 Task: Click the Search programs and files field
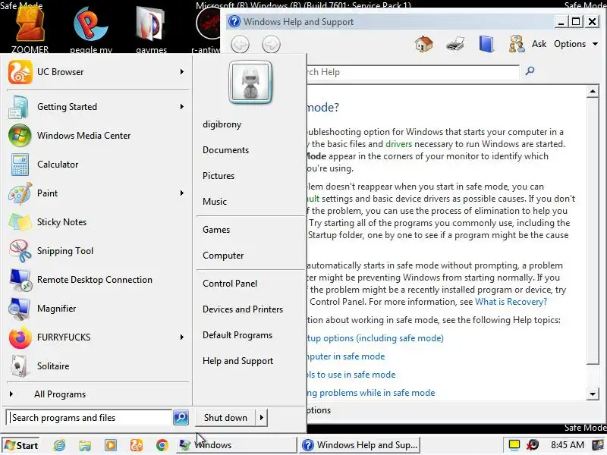click(x=90, y=418)
